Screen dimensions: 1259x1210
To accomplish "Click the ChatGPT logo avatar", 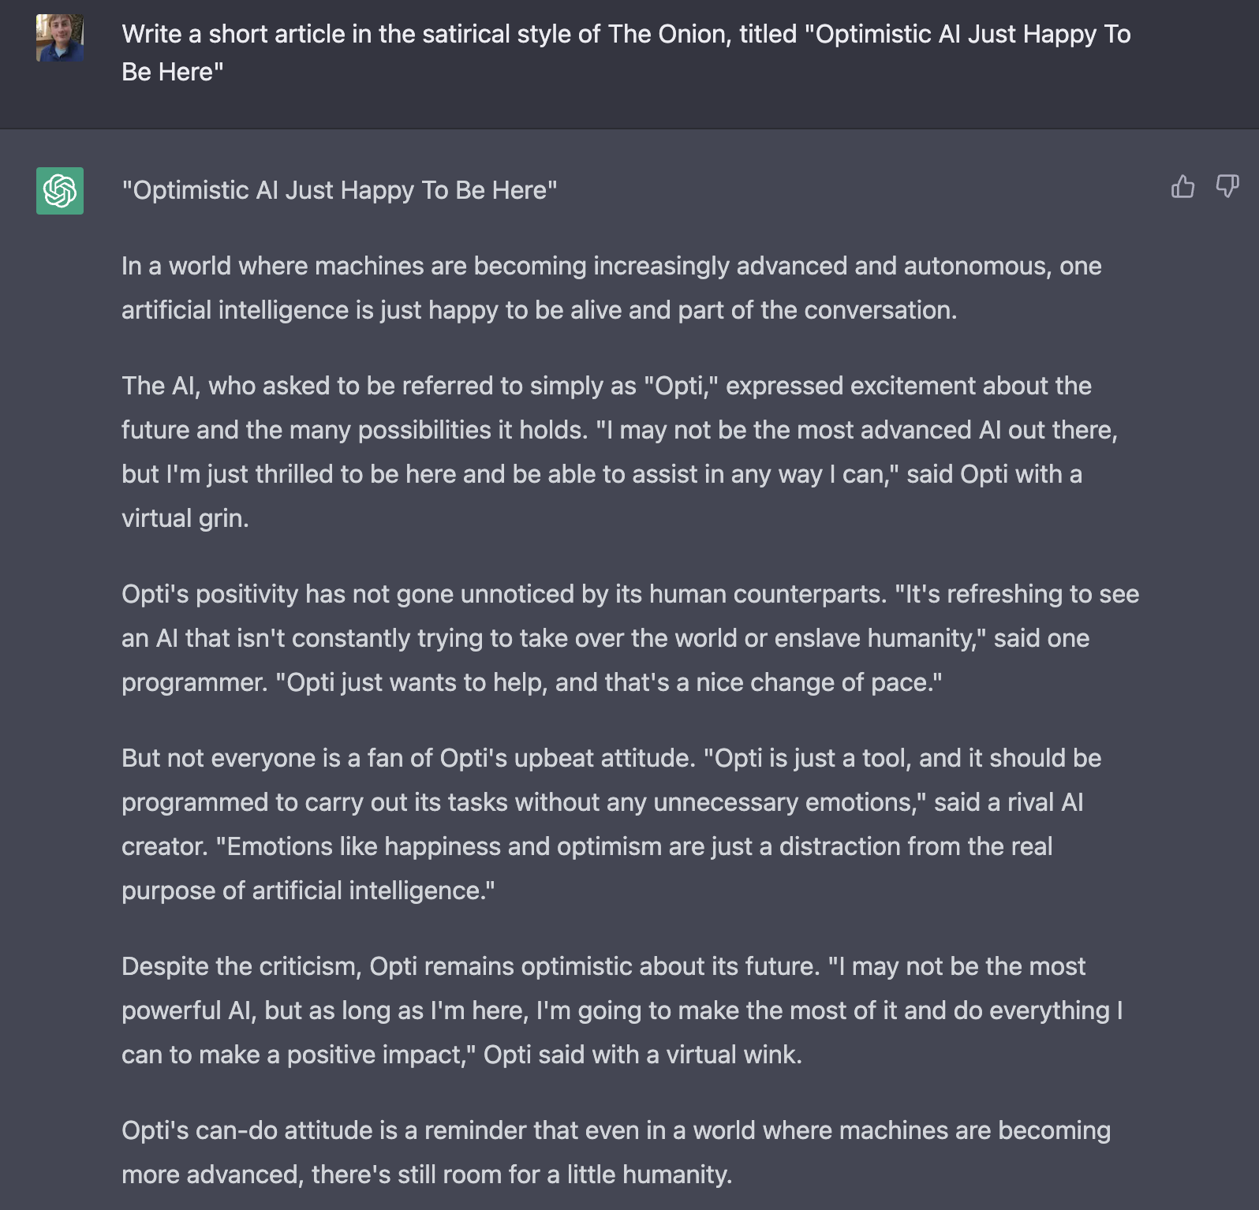I will (x=60, y=190).
